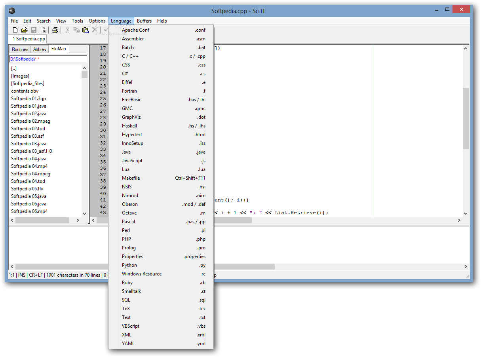Select Lua language
The width and height of the screenshot is (481, 357).
coord(161,169)
